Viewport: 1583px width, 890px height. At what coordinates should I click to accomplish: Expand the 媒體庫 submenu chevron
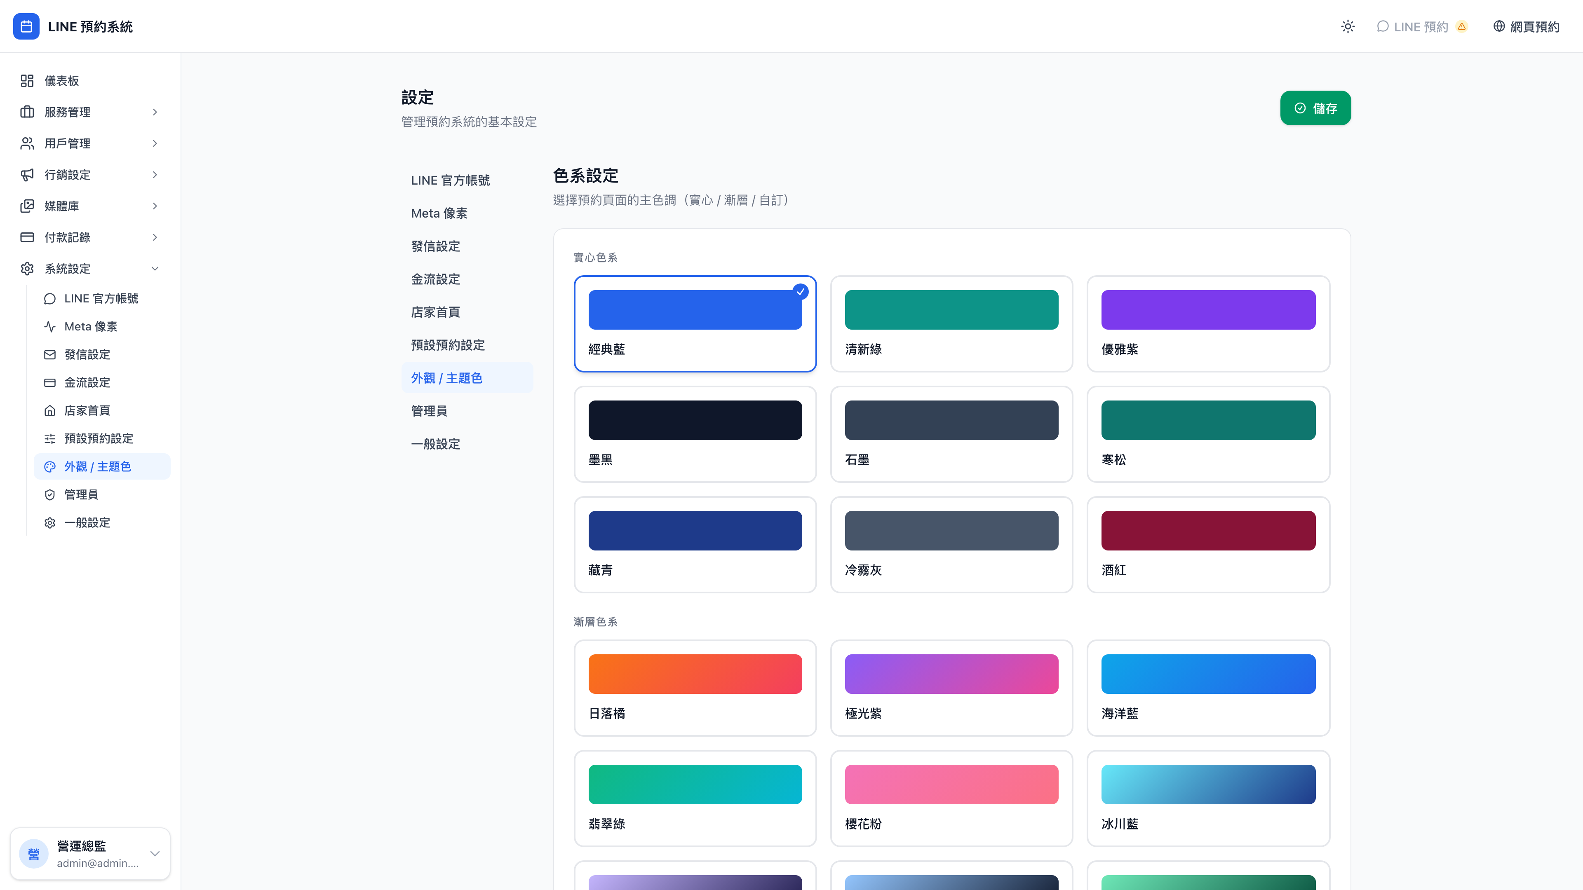click(155, 206)
